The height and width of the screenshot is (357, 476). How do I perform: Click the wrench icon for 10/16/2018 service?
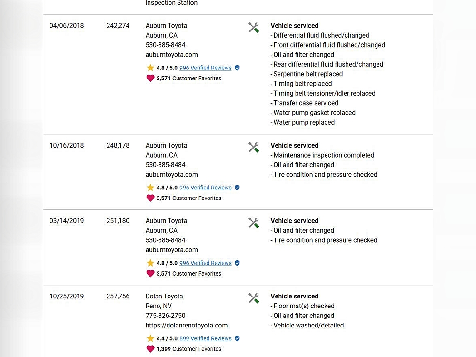[x=254, y=148]
